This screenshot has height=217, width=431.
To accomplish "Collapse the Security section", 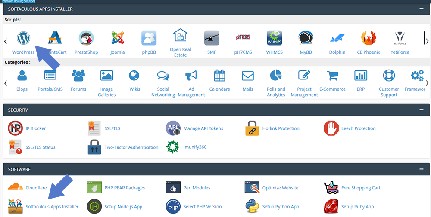I will [422, 110].
